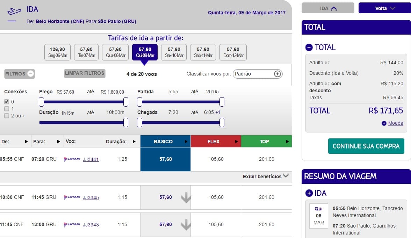The image size is (411, 238).
Task: Click the plus icon in the Padrão sort box
Action: click(x=277, y=74)
